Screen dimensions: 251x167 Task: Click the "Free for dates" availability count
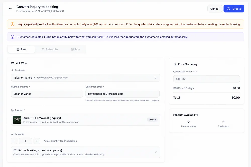tap(189, 122)
